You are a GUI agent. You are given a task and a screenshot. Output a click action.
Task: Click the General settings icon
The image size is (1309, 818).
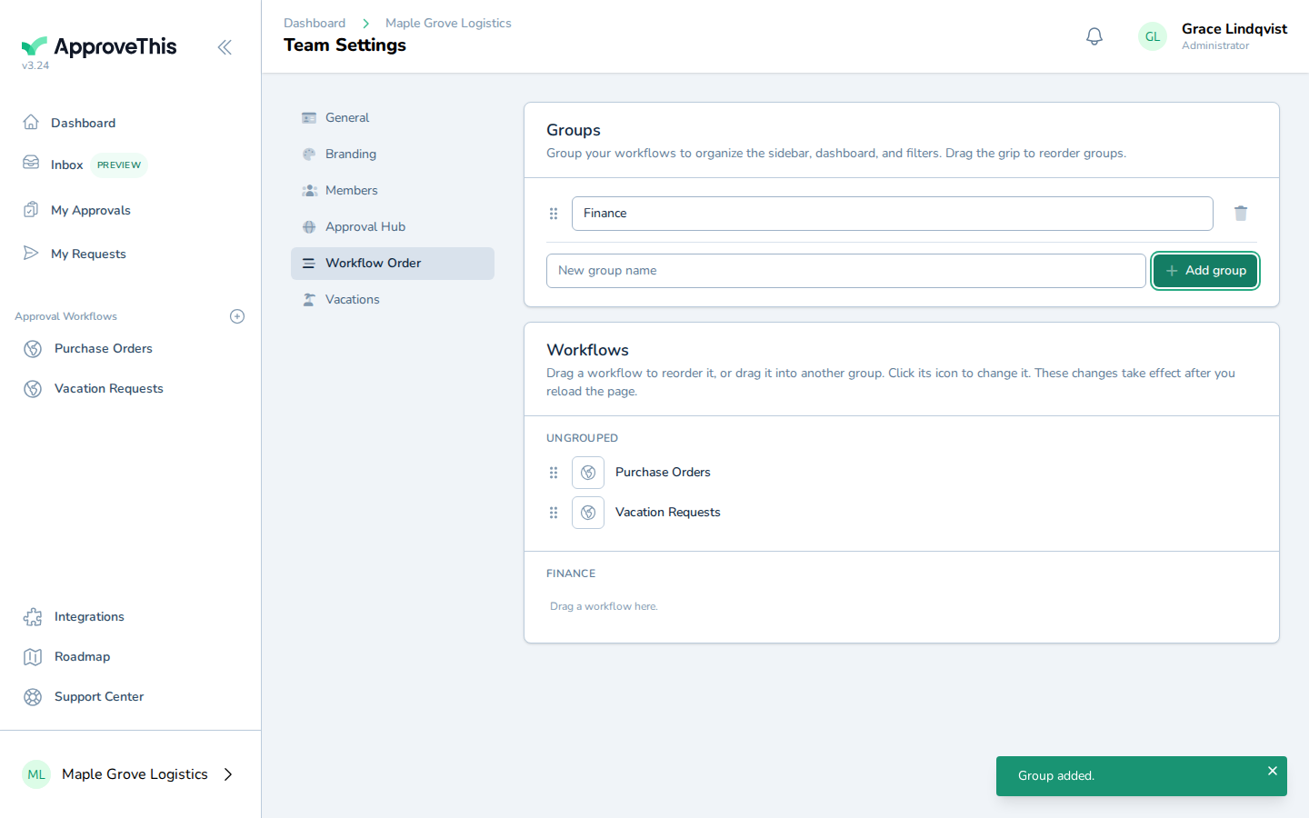pyautogui.click(x=309, y=118)
